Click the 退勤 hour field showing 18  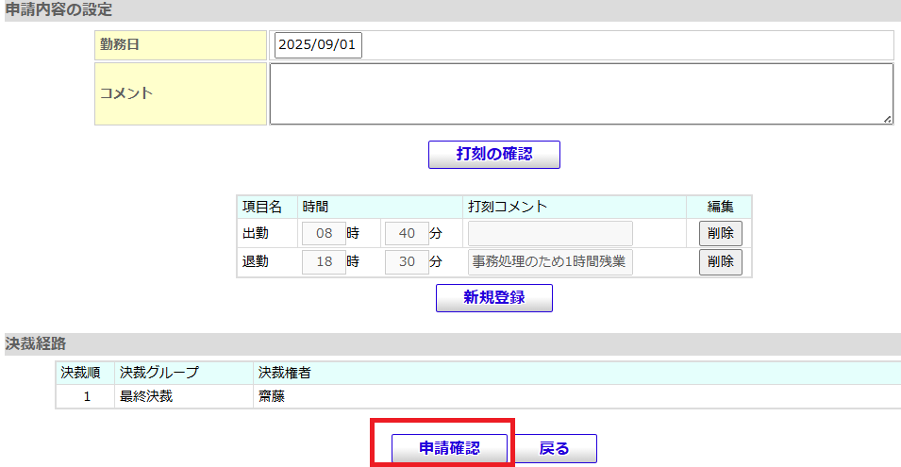point(324,262)
